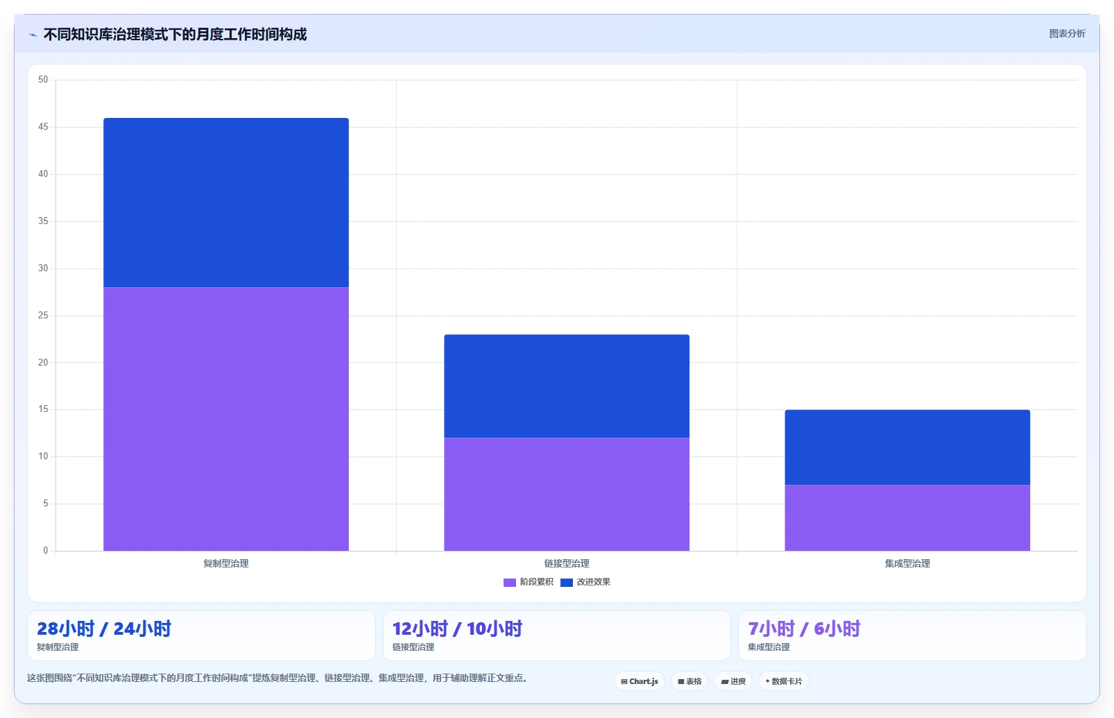Viewport: 1114px width, 718px height.
Task: Click the chart icon beside the title
Action: (x=33, y=35)
